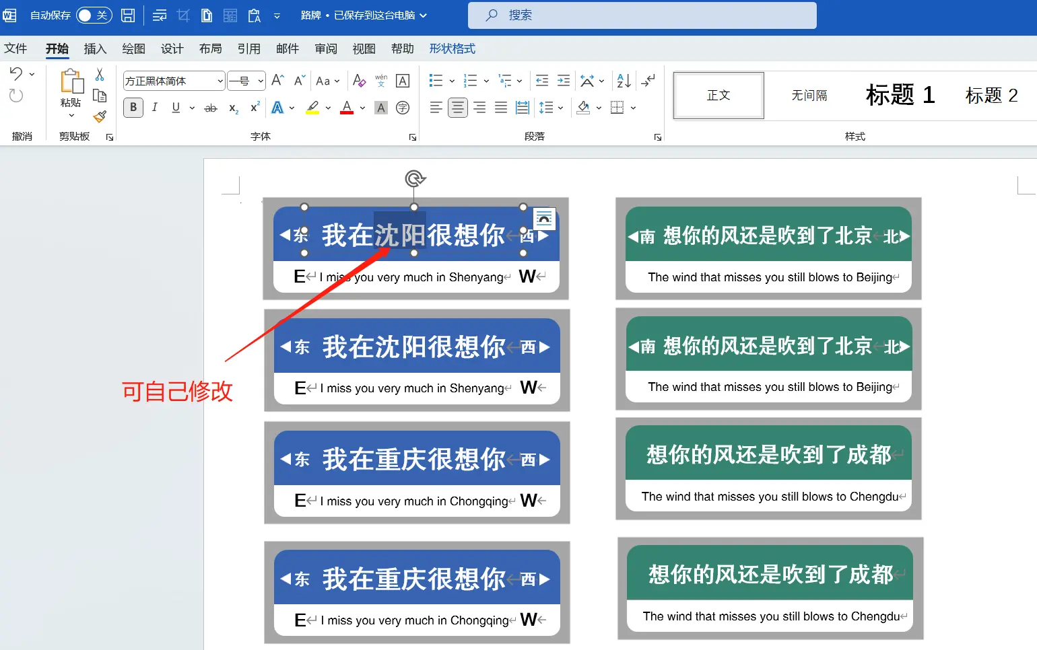Open the font name dropdown
1037x650 pixels.
[x=220, y=81]
